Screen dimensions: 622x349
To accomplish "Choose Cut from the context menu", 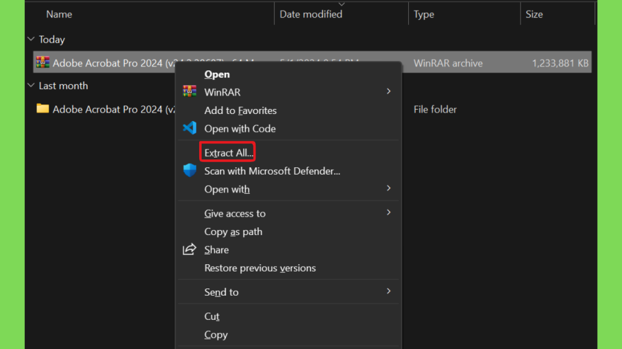I will [x=212, y=316].
